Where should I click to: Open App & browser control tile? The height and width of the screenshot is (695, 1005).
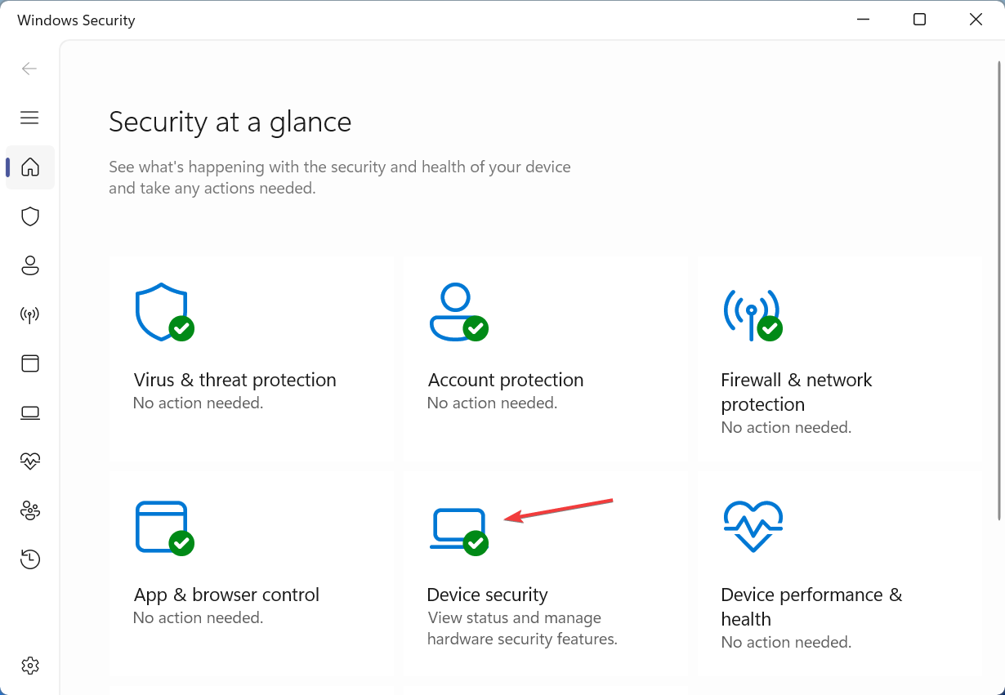pyautogui.click(x=251, y=572)
